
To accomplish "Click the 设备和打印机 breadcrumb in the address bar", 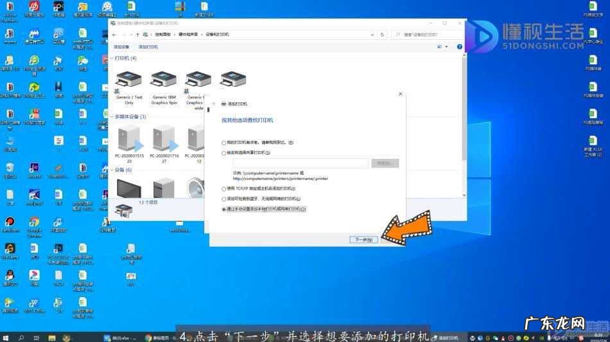I will [217, 35].
